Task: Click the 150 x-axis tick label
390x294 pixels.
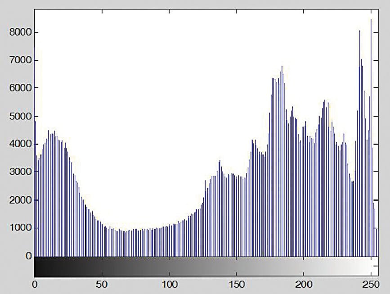Action: coord(236,285)
